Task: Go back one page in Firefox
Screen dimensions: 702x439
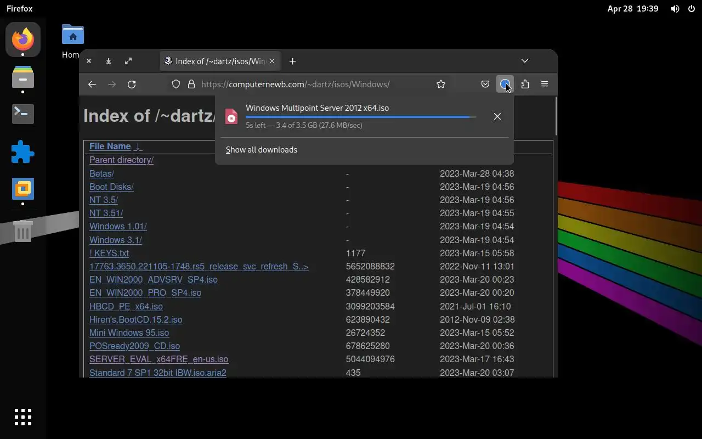Action: coord(92,84)
